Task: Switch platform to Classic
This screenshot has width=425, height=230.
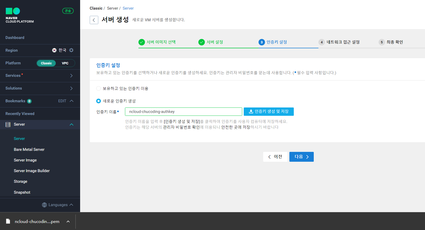Action: [x=46, y=63]
